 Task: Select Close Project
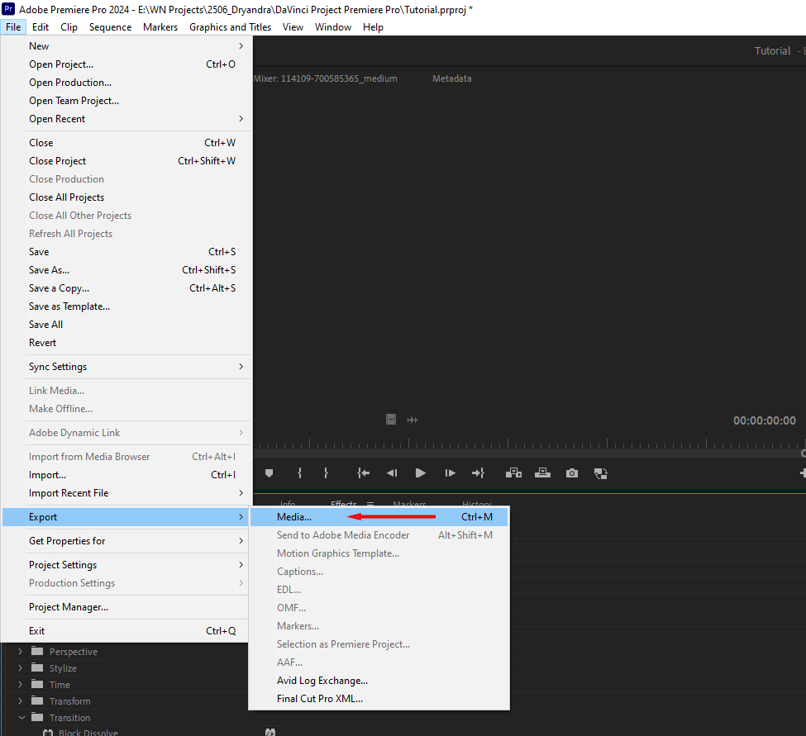point(126,161)
